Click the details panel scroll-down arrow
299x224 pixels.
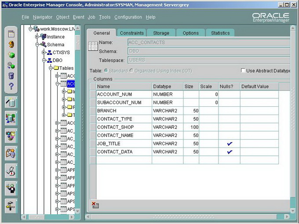[x=293, y=211]
